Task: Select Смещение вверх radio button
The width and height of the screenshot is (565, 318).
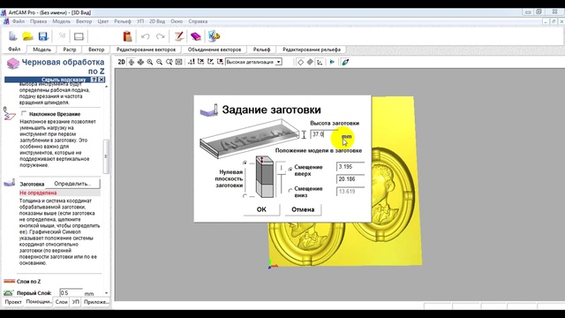Action: 290,169
